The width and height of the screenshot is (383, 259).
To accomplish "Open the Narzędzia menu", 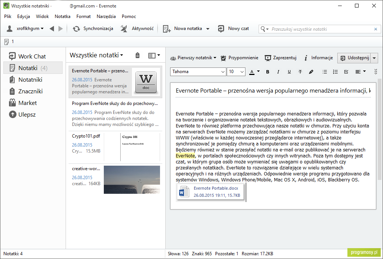I will point(106,16).
